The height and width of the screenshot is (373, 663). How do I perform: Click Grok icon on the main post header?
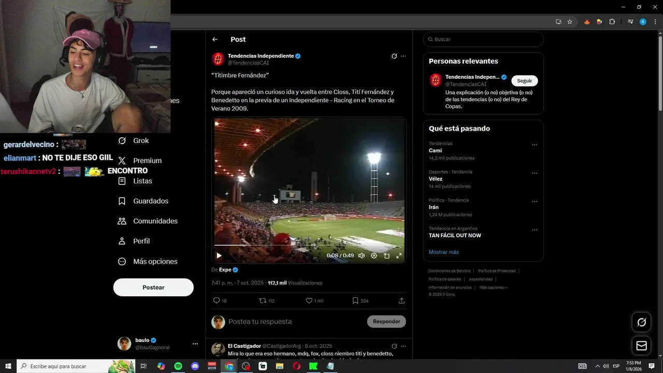[394, 56]
